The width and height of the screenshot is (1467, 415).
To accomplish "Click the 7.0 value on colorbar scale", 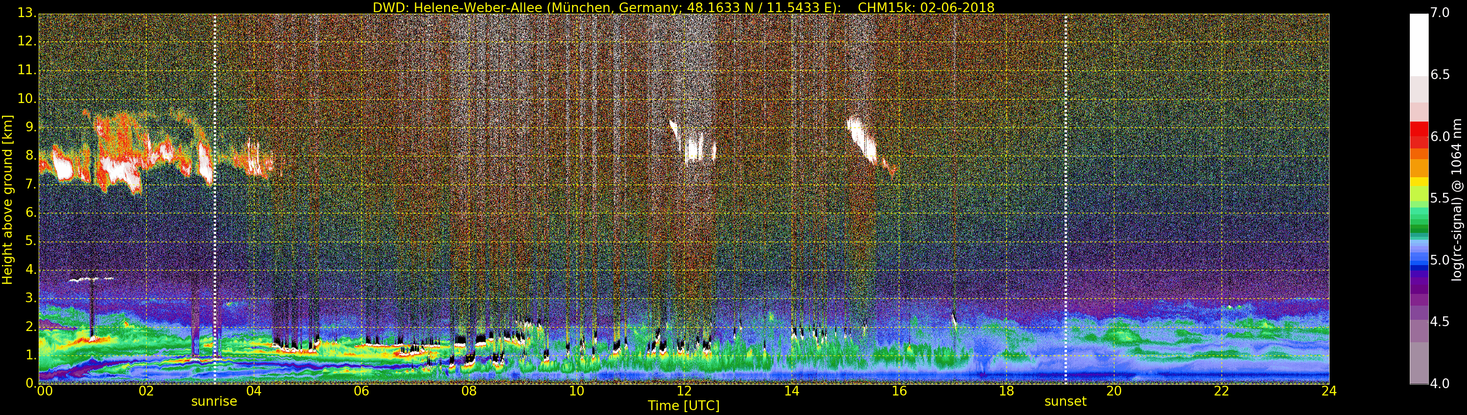I will pos(1440,13).
